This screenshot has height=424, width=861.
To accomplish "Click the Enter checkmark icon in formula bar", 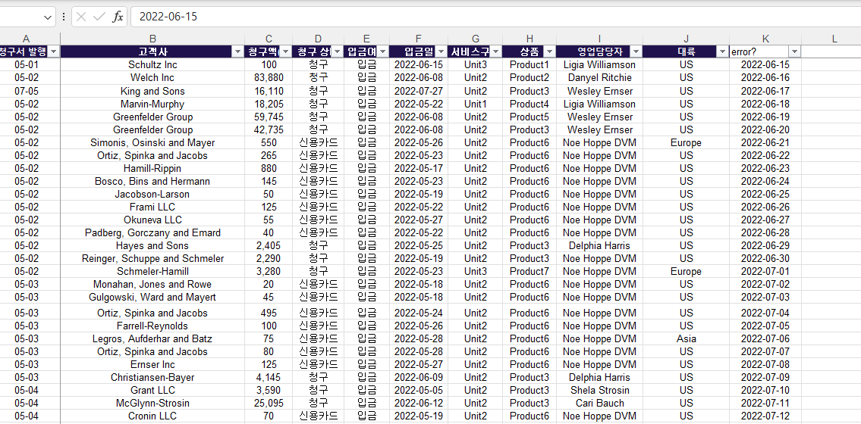I will 99,17.
